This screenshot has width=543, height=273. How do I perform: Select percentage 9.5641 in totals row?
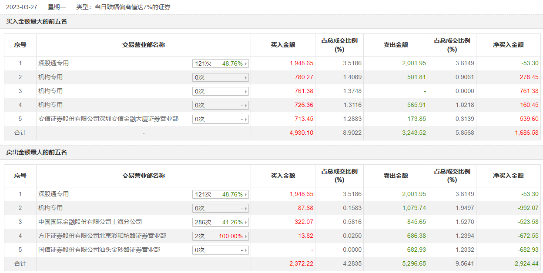(465, 263)
